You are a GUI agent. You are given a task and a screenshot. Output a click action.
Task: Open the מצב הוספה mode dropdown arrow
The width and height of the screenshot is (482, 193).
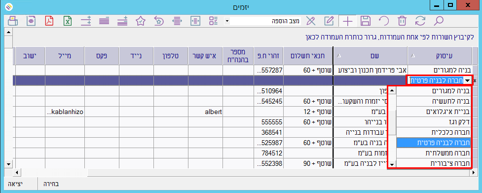pyautogui.click(x=227, y=21)
